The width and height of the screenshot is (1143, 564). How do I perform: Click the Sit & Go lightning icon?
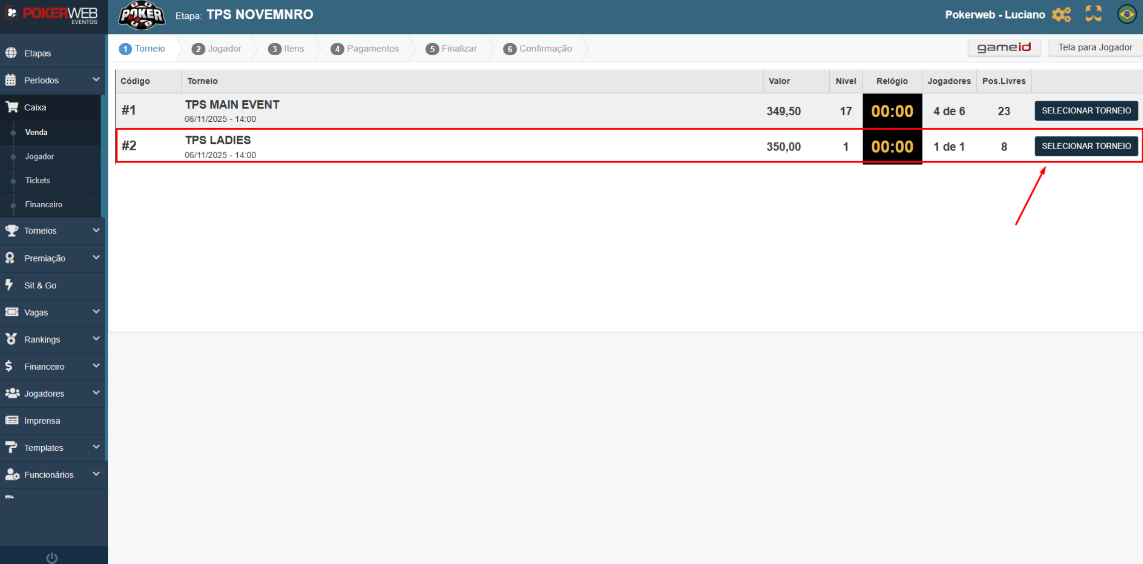[9, 285]
